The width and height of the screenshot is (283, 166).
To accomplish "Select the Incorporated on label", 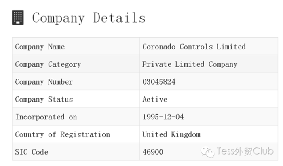I will pyautogui.click(x=46, y=117).
